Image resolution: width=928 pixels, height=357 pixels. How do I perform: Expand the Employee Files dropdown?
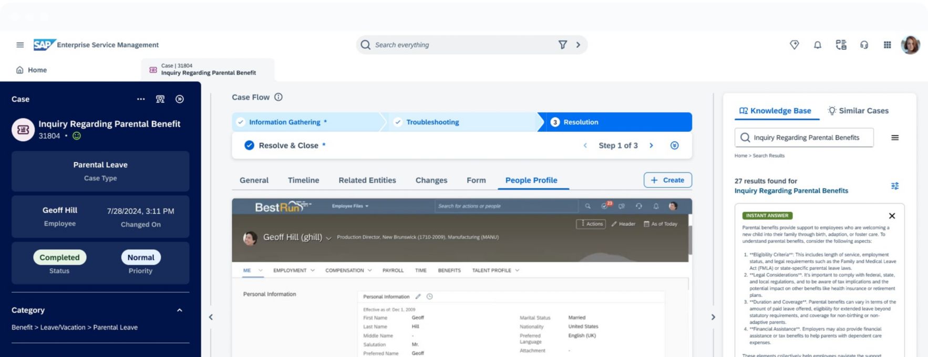(350, 206)
